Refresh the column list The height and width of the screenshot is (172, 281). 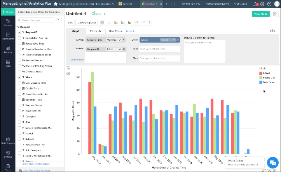[57, 19]
